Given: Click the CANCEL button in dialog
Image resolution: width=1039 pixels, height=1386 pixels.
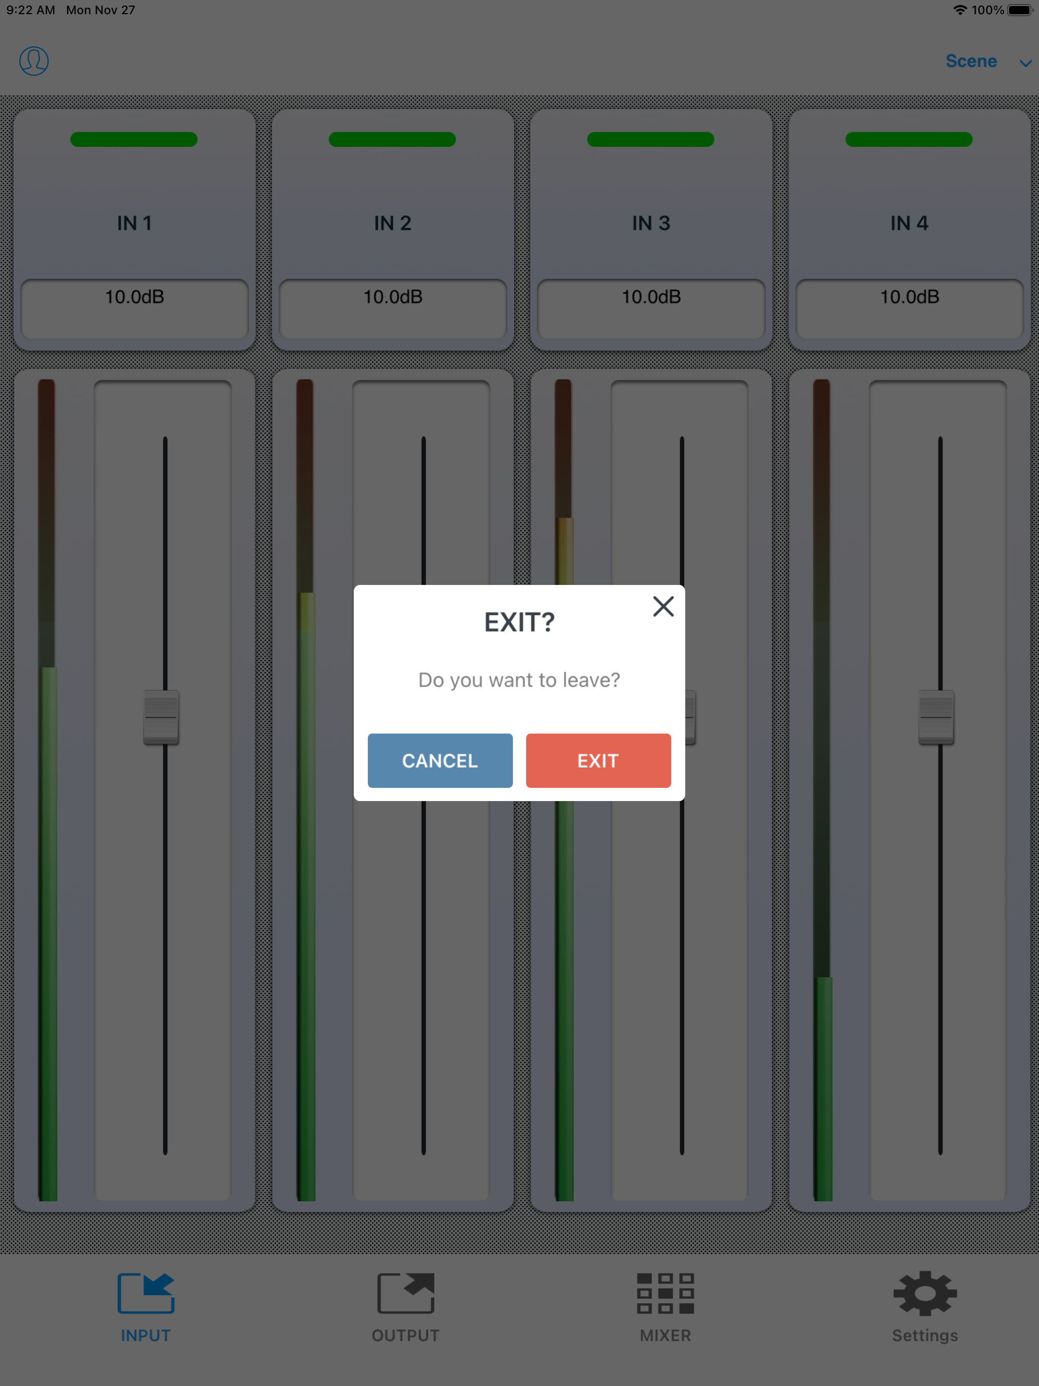Looking at the screenshot, I should 440,760.
